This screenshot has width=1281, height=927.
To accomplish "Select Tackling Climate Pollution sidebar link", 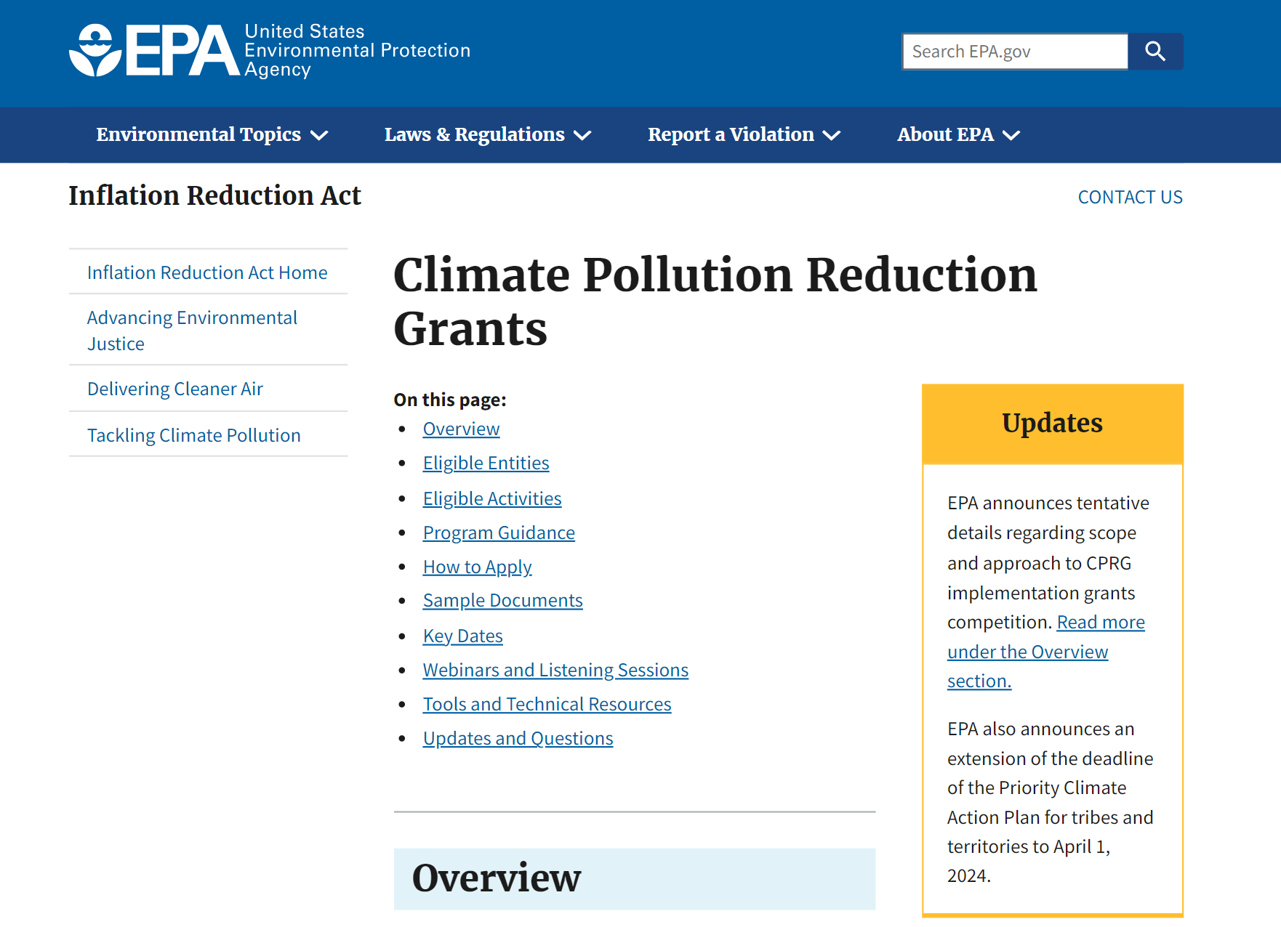I will (194, 435).
